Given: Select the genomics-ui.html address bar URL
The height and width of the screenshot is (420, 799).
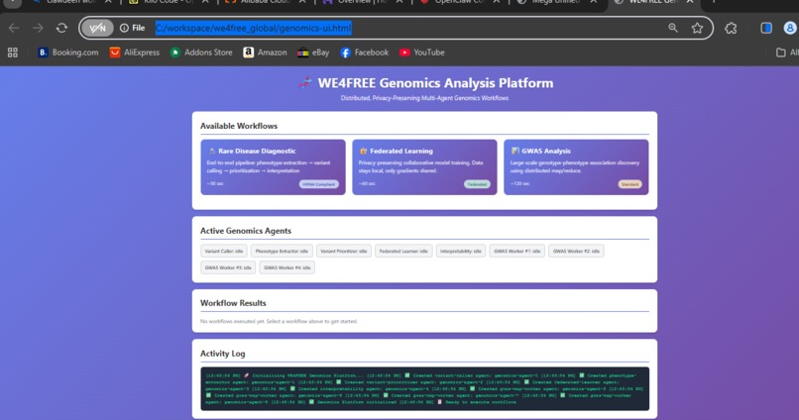Looking at the screenshot, I should [253, 28].
